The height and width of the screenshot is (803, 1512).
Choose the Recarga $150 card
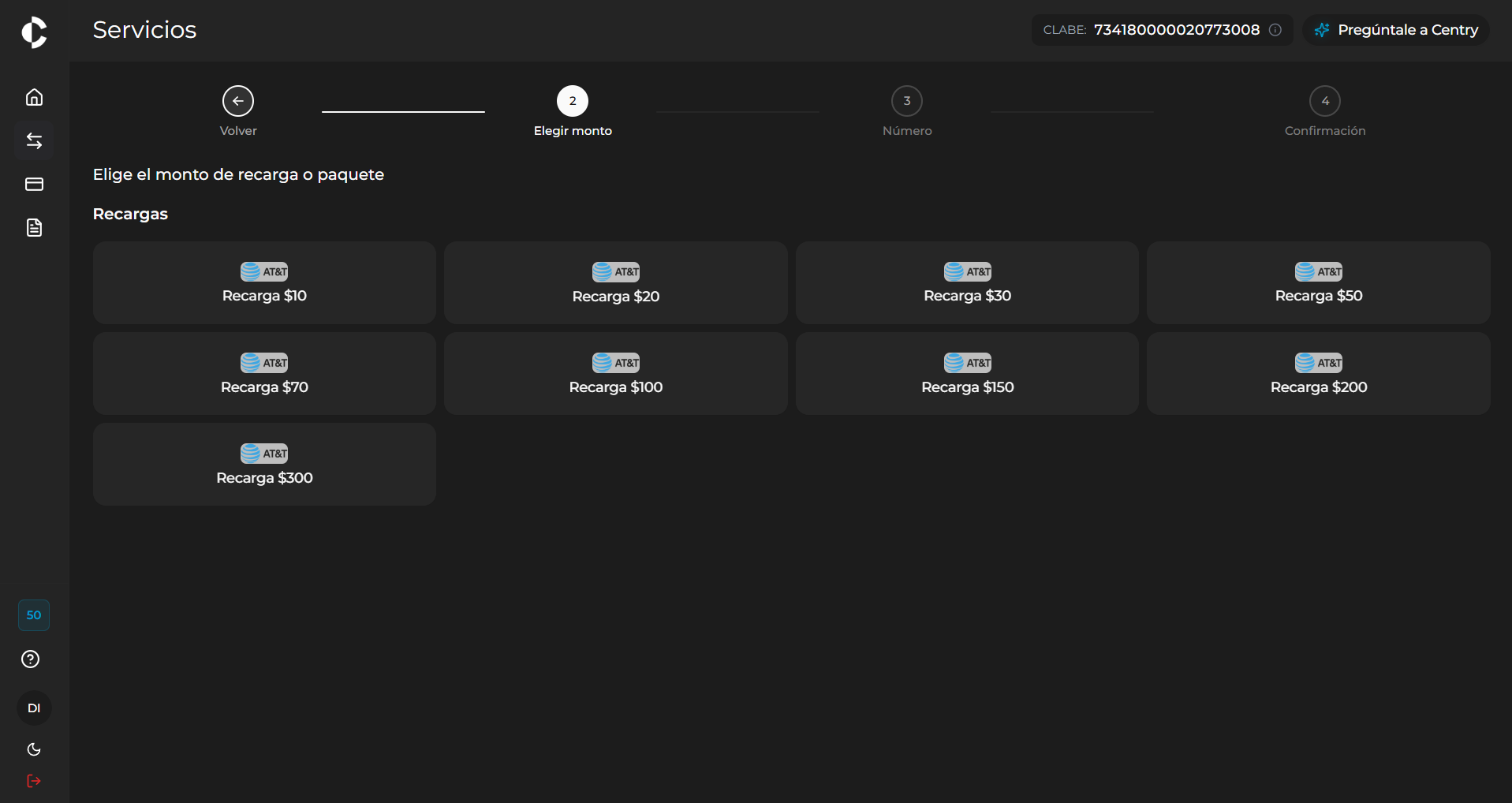click(x=967, y=374)
